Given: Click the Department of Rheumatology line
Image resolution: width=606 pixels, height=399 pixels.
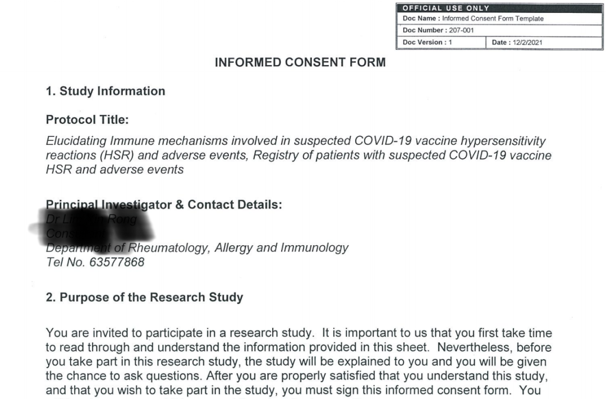Looking at the screenshot, I should pos(197,247).
